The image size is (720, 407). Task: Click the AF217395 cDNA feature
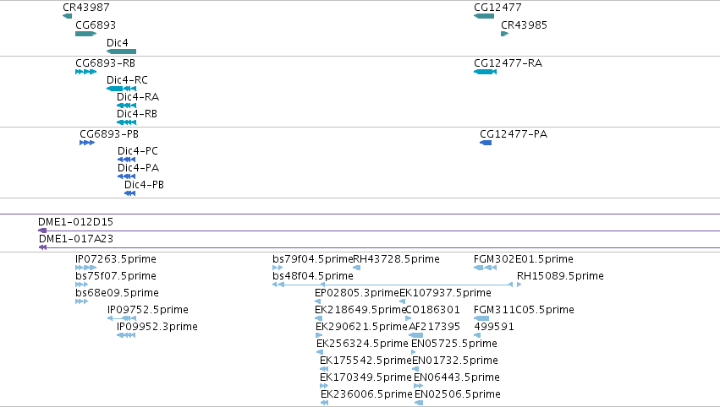point(416,335)
